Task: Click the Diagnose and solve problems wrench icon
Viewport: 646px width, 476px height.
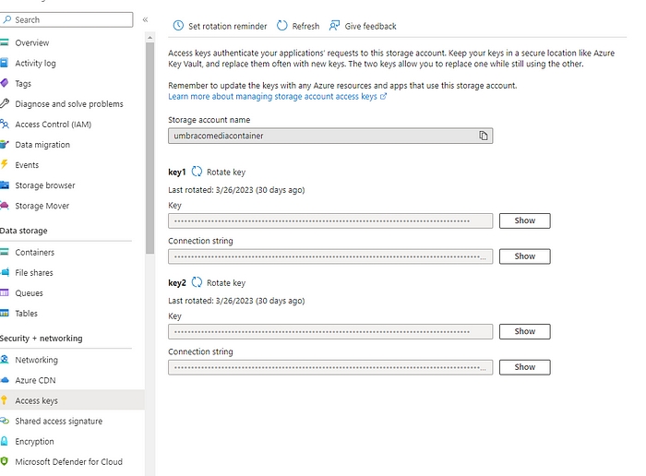Action: pos(4,103)
